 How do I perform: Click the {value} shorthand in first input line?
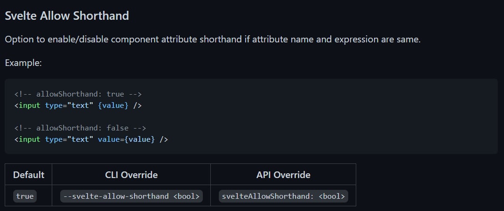tap(113, 105)
